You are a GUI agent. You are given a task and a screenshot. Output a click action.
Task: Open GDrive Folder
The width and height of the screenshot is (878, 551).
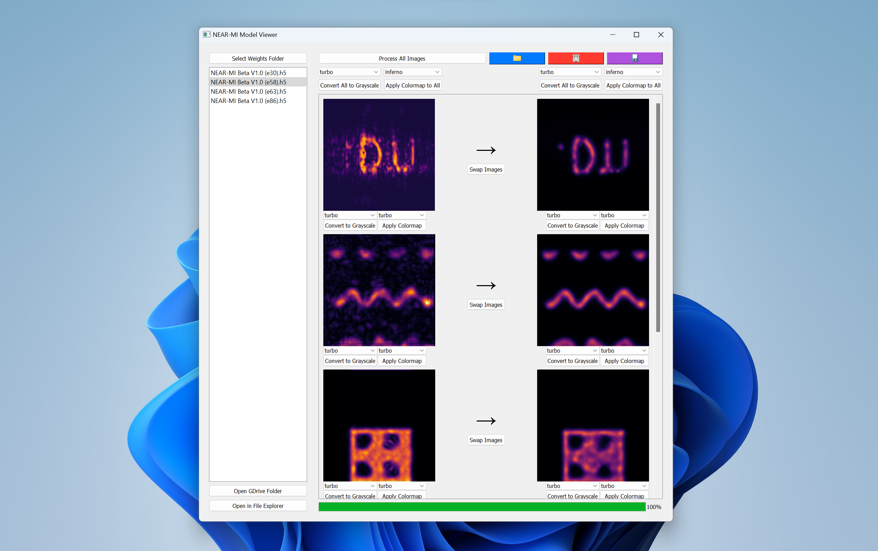pyautogui.click(x=258, y=491)
